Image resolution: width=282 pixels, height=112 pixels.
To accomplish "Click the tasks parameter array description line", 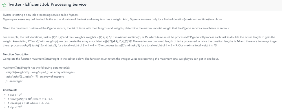I will (34, 77).
